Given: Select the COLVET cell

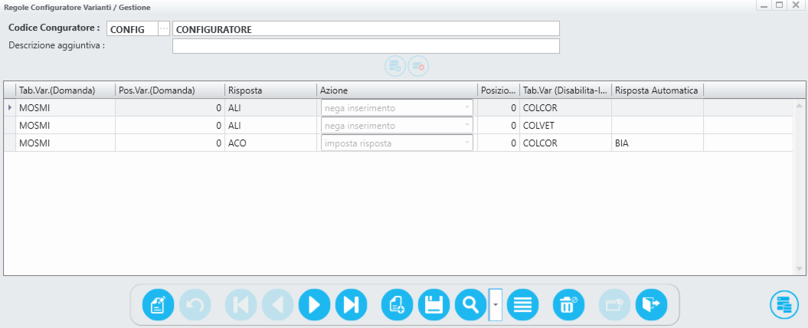Looking at the screenshot, I should pos(565,126).
